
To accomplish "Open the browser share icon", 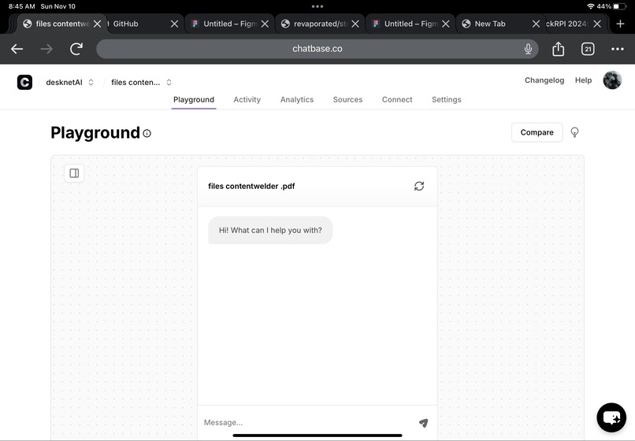I will 558,49.
